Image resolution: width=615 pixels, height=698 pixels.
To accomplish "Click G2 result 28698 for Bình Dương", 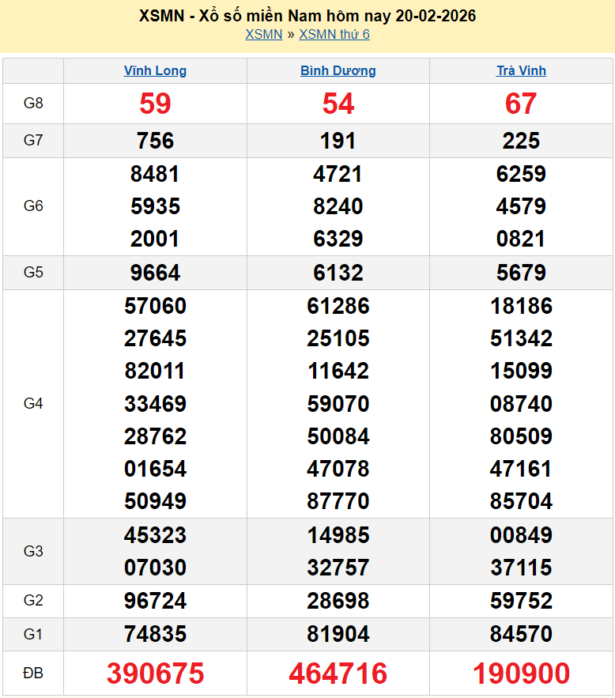I will [338, 601].
